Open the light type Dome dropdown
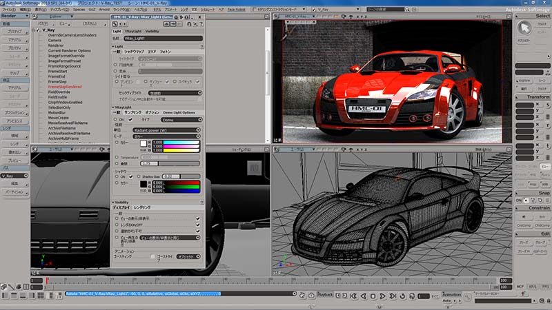The width and height of the screenshot is (552, 310). point(181,120)
